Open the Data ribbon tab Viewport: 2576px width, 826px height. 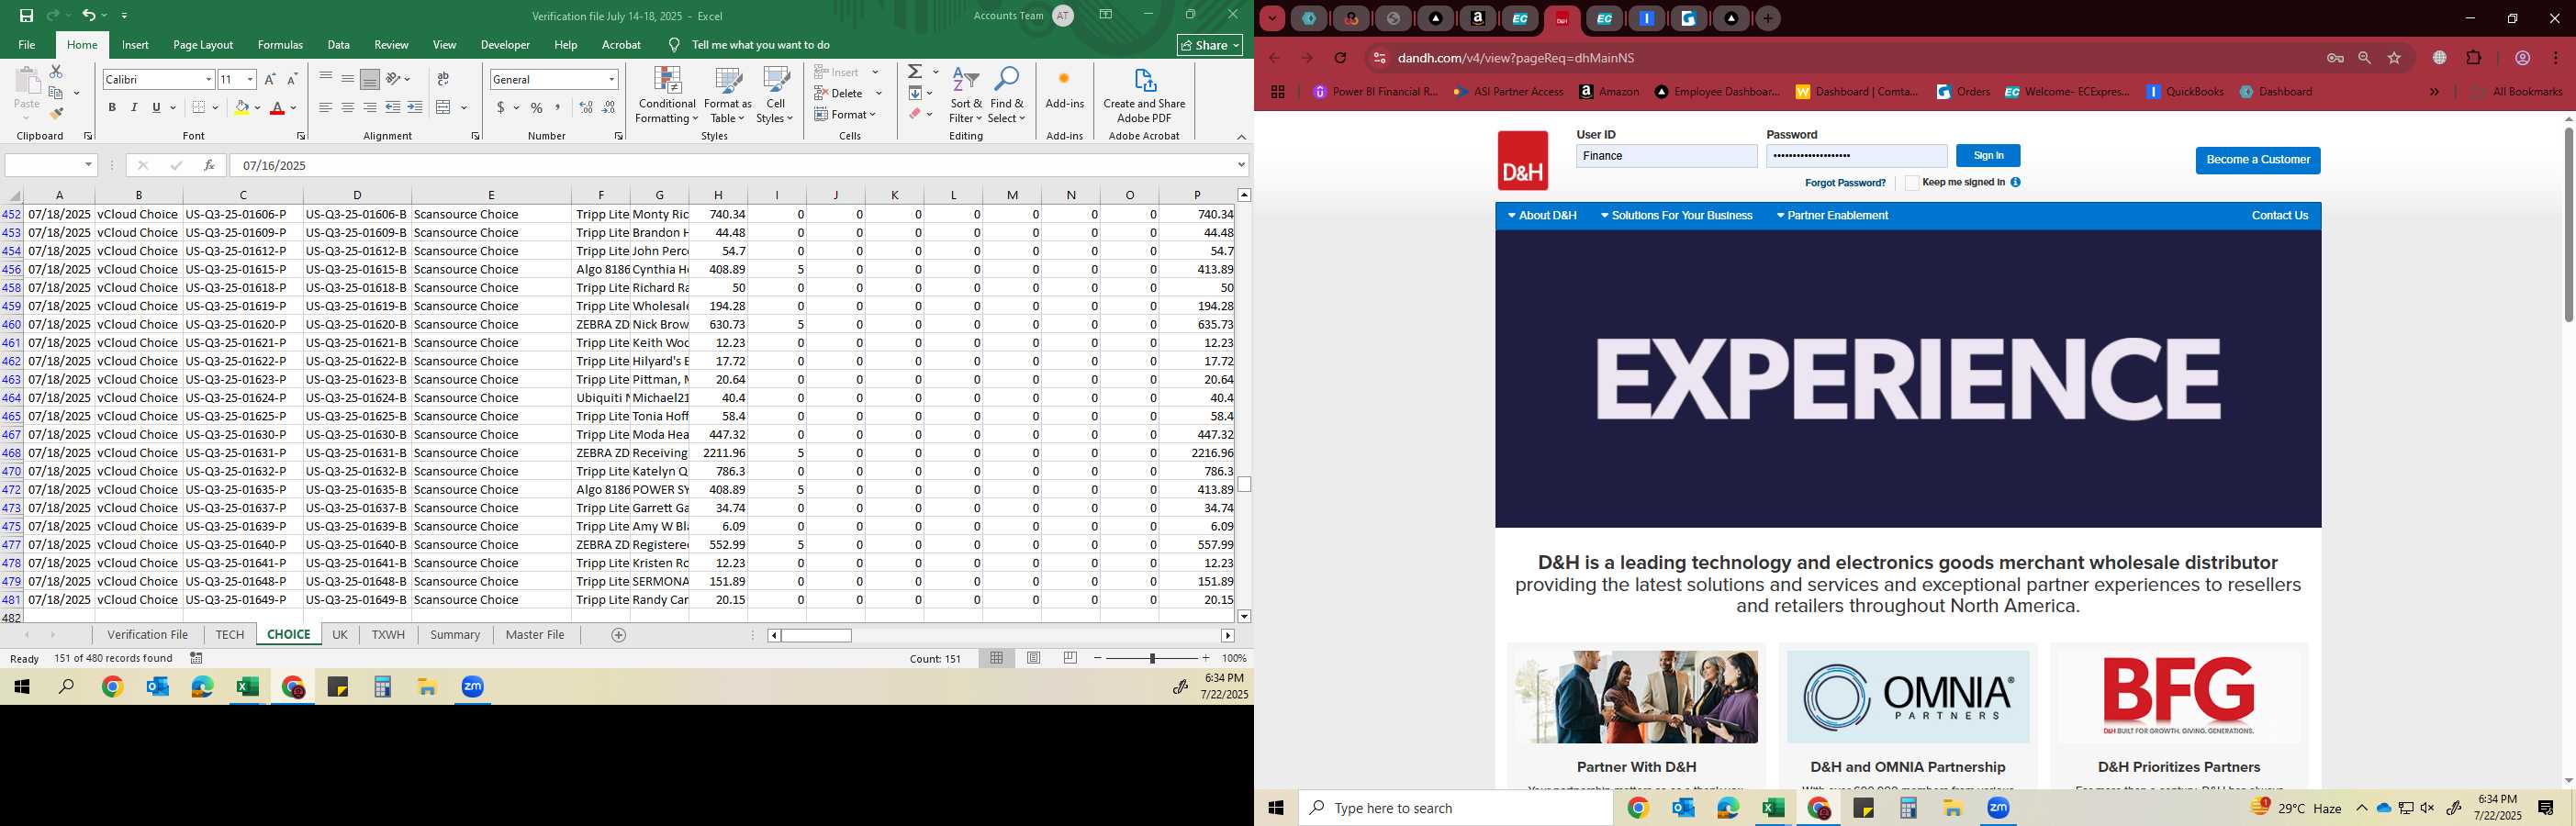(x=339, y=45)
